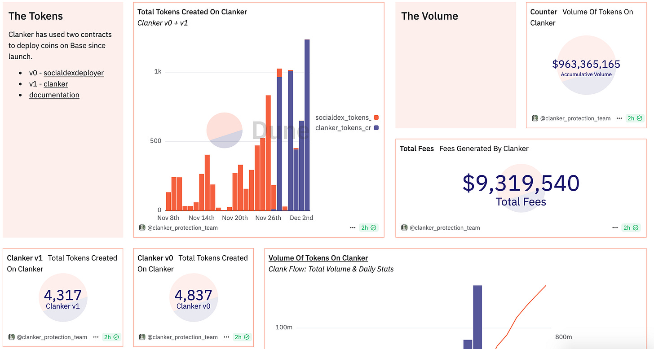Click the 500 y-axis label
The image size is (654, 349).
point(156,141)
